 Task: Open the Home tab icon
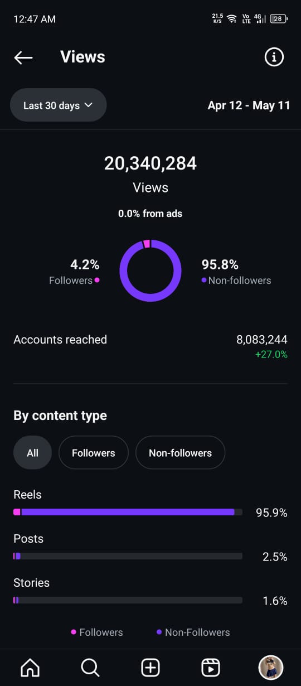click(30, 667)
